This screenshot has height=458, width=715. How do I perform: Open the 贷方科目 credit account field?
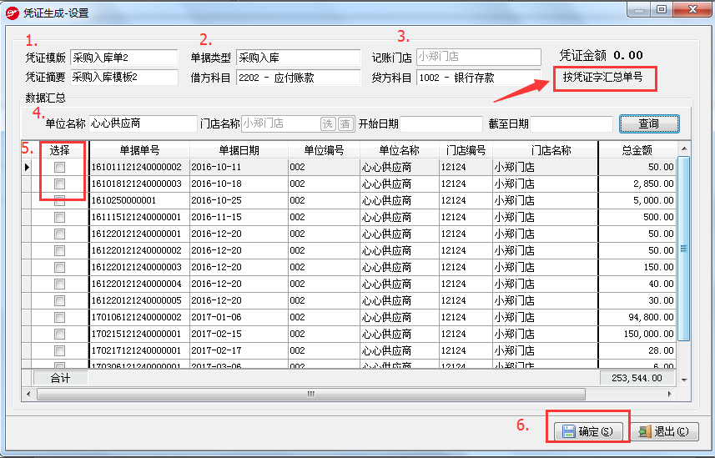478,78
